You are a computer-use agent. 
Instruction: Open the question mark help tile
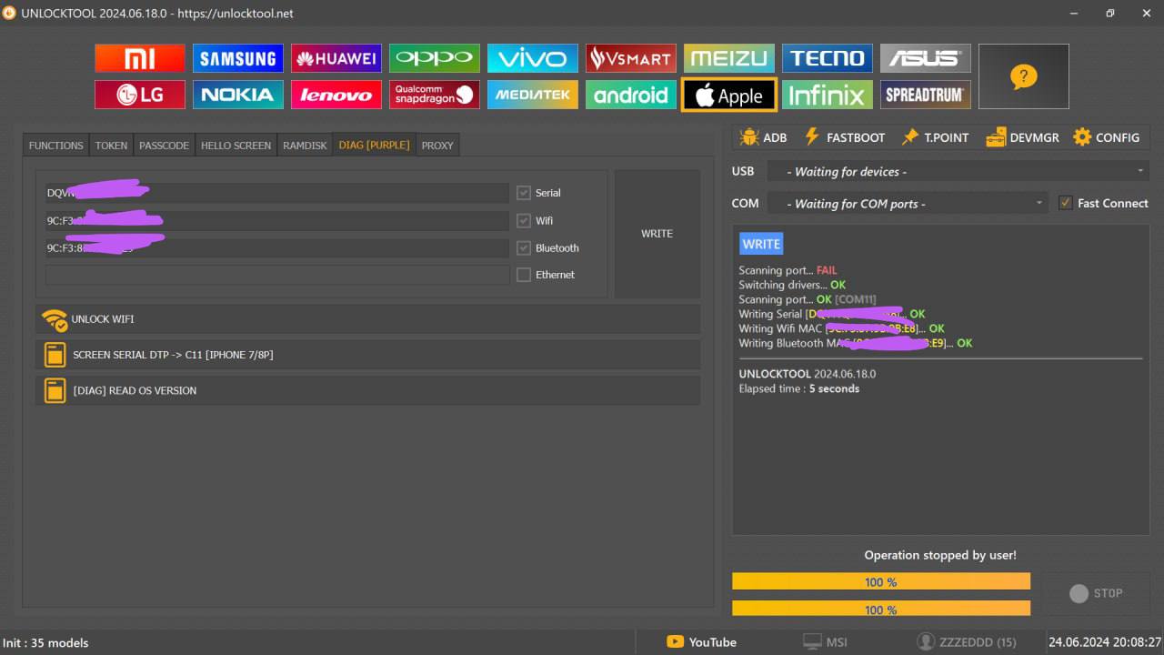point(1024,76)
